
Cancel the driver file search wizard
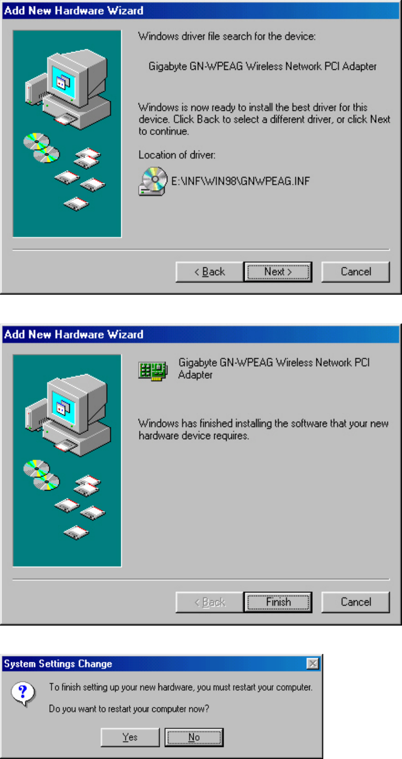[x=356, y=272]
